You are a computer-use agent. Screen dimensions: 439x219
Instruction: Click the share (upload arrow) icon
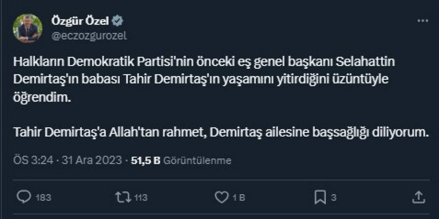419,197
